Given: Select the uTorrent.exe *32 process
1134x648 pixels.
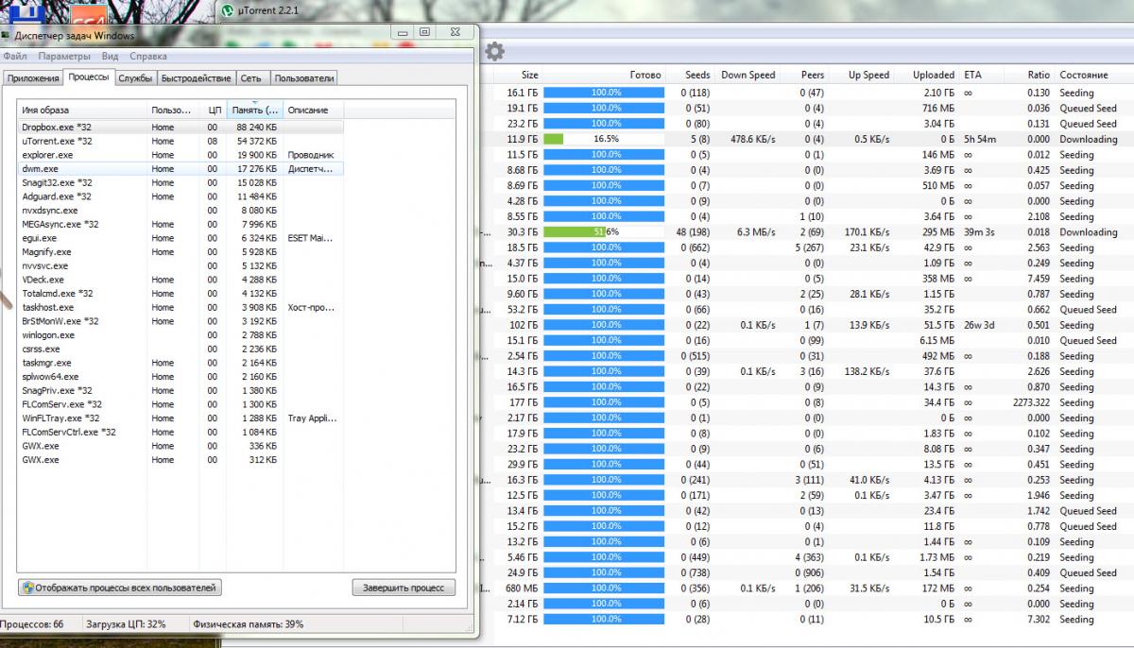Looking at the screenshot, I should coord(180,141).
